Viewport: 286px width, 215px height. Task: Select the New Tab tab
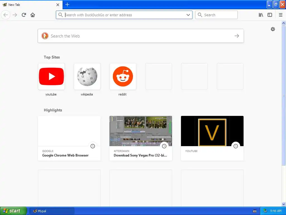pyautogui.click(x=31, y=4)
